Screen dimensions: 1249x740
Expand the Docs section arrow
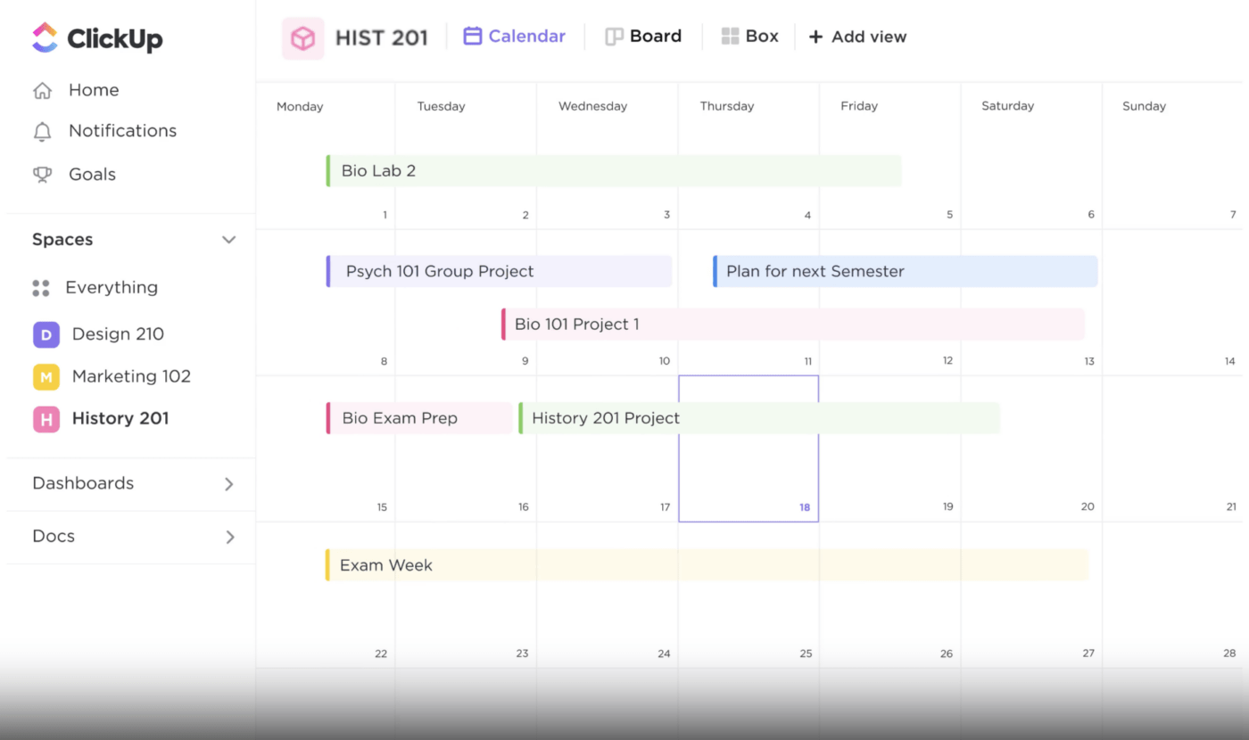tap(229, 537)
